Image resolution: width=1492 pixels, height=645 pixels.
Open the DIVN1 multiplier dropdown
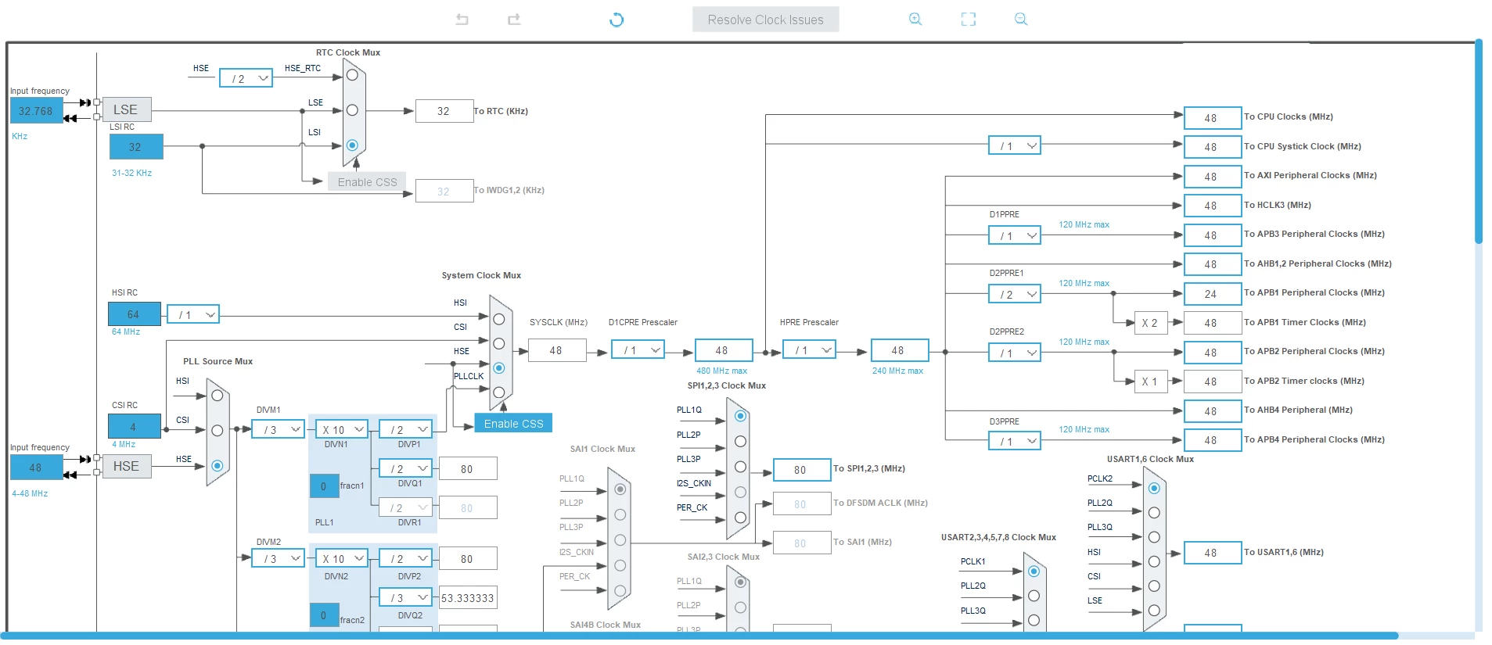point(342,429)
